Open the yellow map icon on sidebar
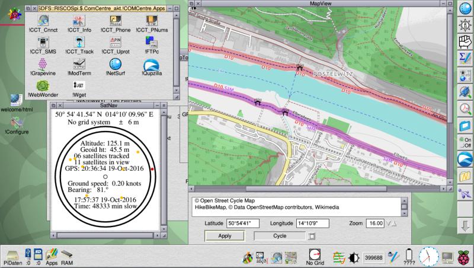 click(465, 176)
